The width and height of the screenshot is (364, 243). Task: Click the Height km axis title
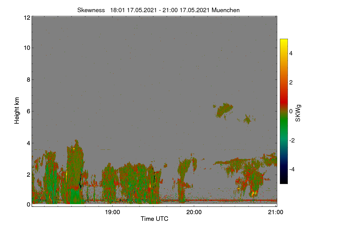17,111
